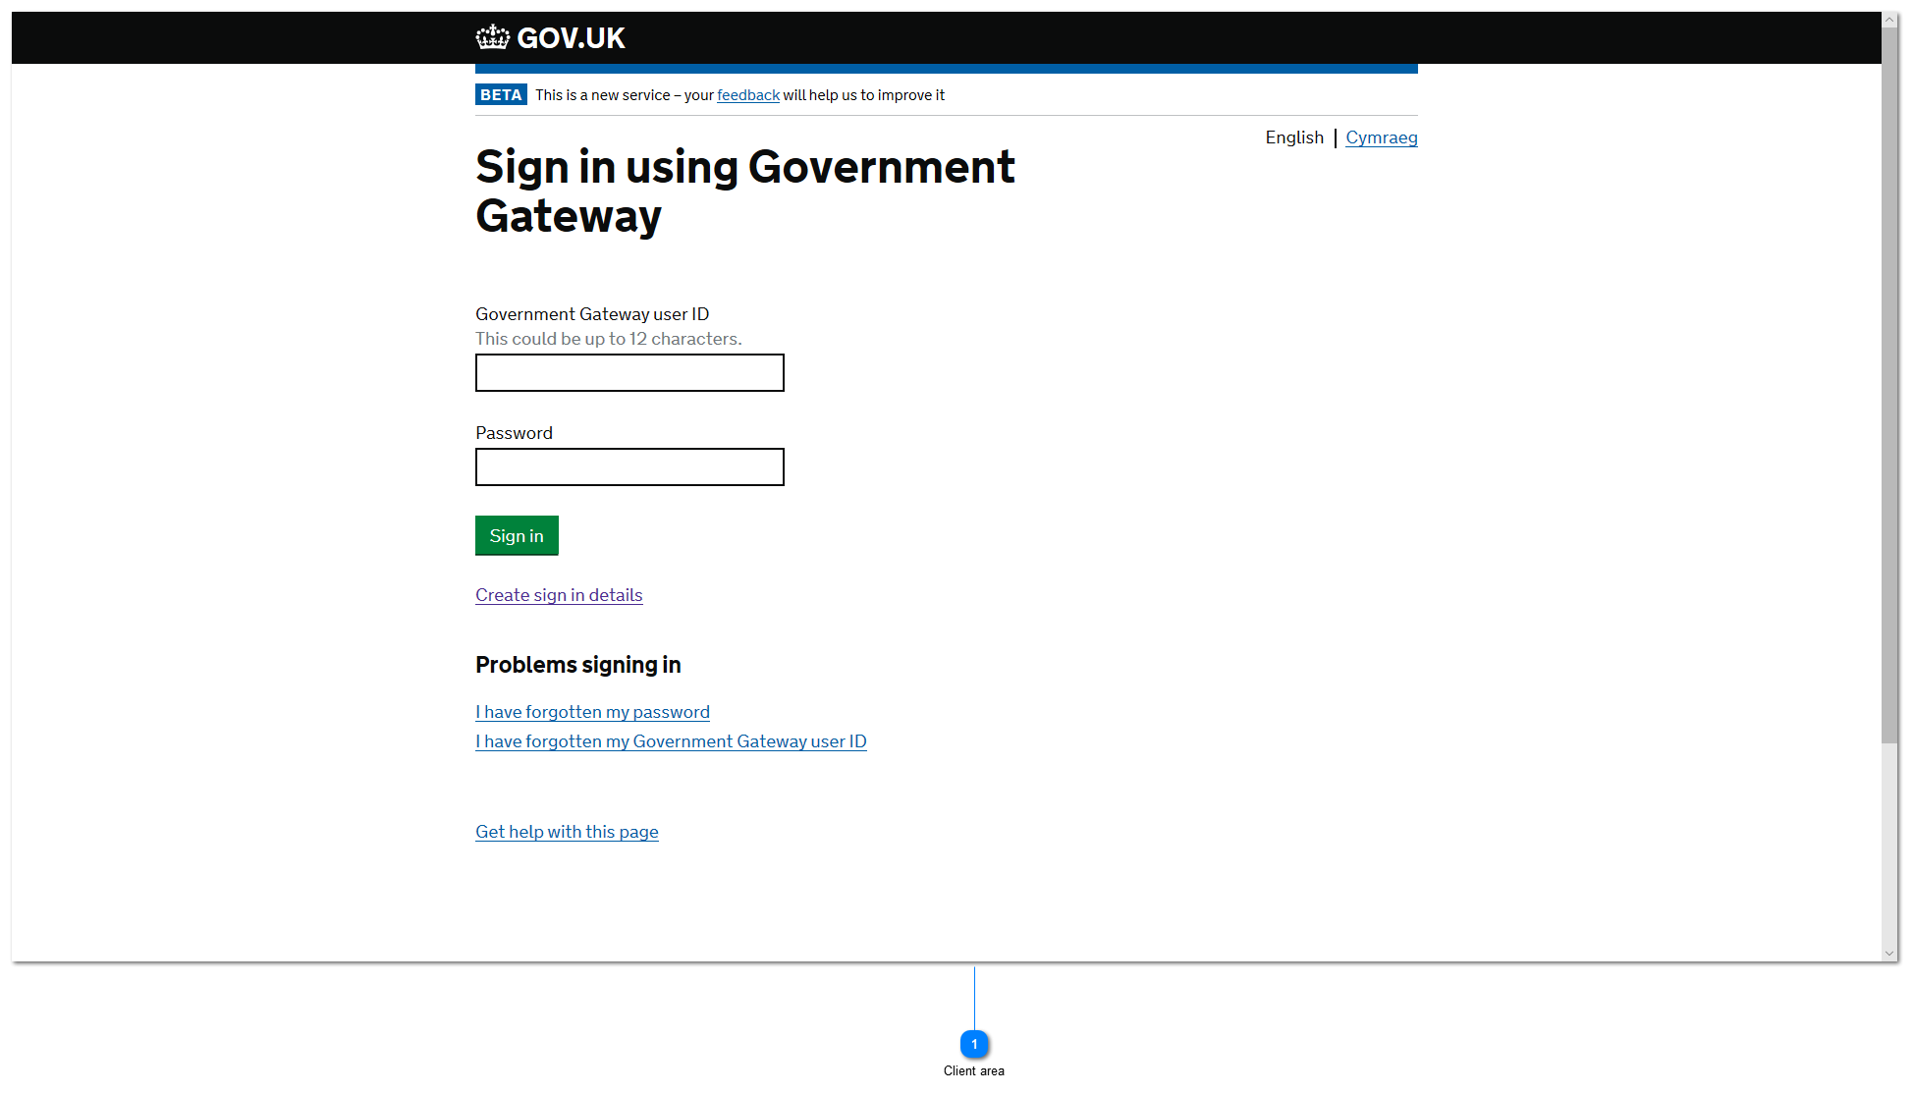Select the English language option
This screenshot has height=1094, width=1913.
(1294, 137)
